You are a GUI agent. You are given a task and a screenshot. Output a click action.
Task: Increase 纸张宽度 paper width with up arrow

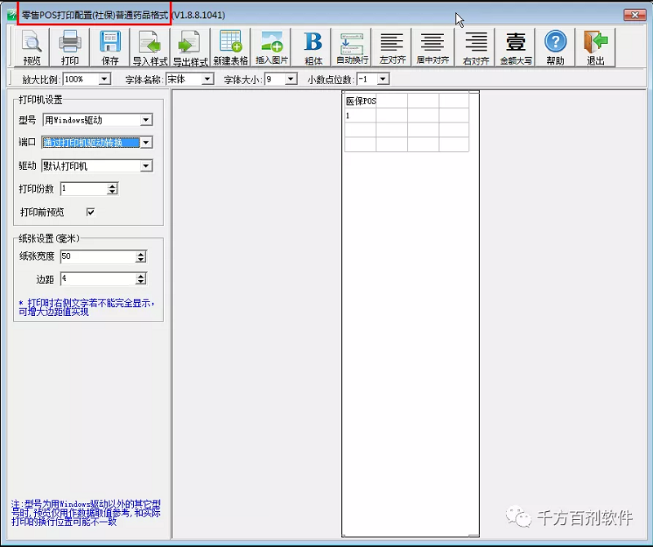(x=140, y=254)
